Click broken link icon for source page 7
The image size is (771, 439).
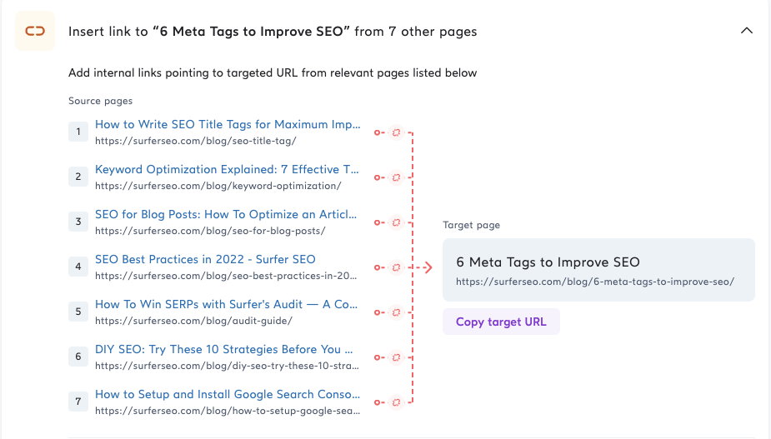point(396,402)
